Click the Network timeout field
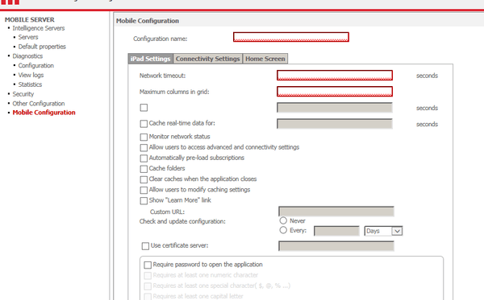Image resolution: width=484 pixels, height=300 pixels. [335, 76]
